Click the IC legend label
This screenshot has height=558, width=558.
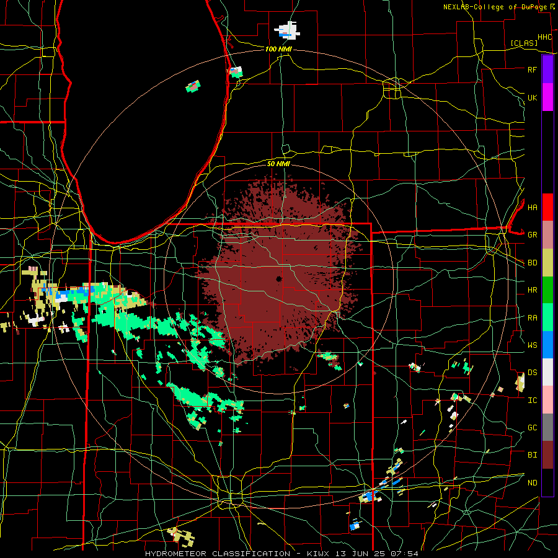point(532,401)
